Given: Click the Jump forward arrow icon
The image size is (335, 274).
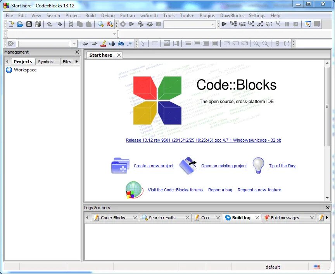Looking at the screenshot, I should (x=94, y=43).
